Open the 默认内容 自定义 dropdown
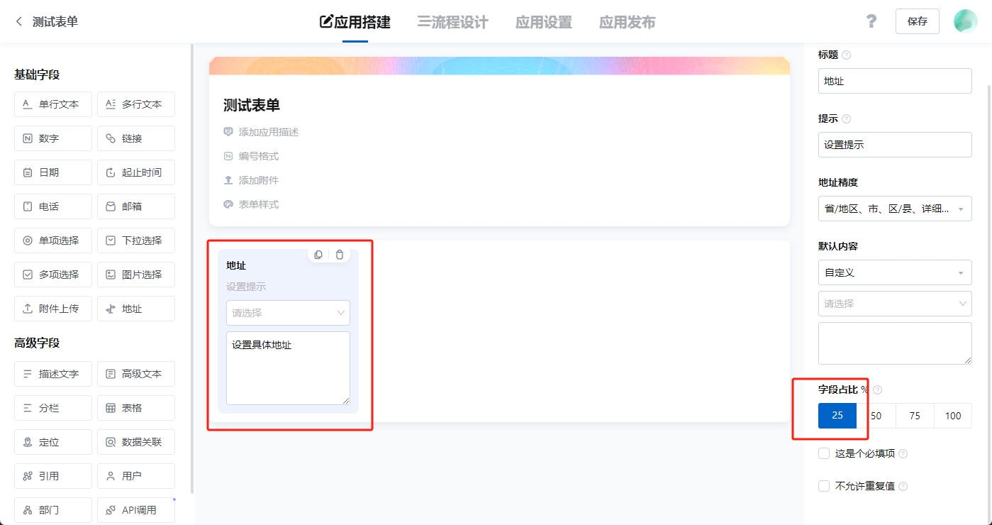This screenshot has height=525, width=992. pos(894,272)
